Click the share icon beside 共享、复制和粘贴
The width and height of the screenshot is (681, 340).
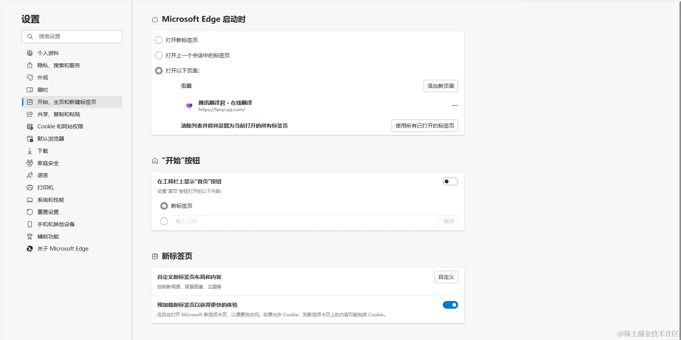tap(30, 114)
